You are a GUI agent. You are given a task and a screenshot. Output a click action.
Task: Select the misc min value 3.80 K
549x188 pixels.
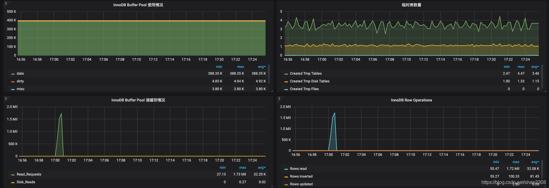[217, 89]
